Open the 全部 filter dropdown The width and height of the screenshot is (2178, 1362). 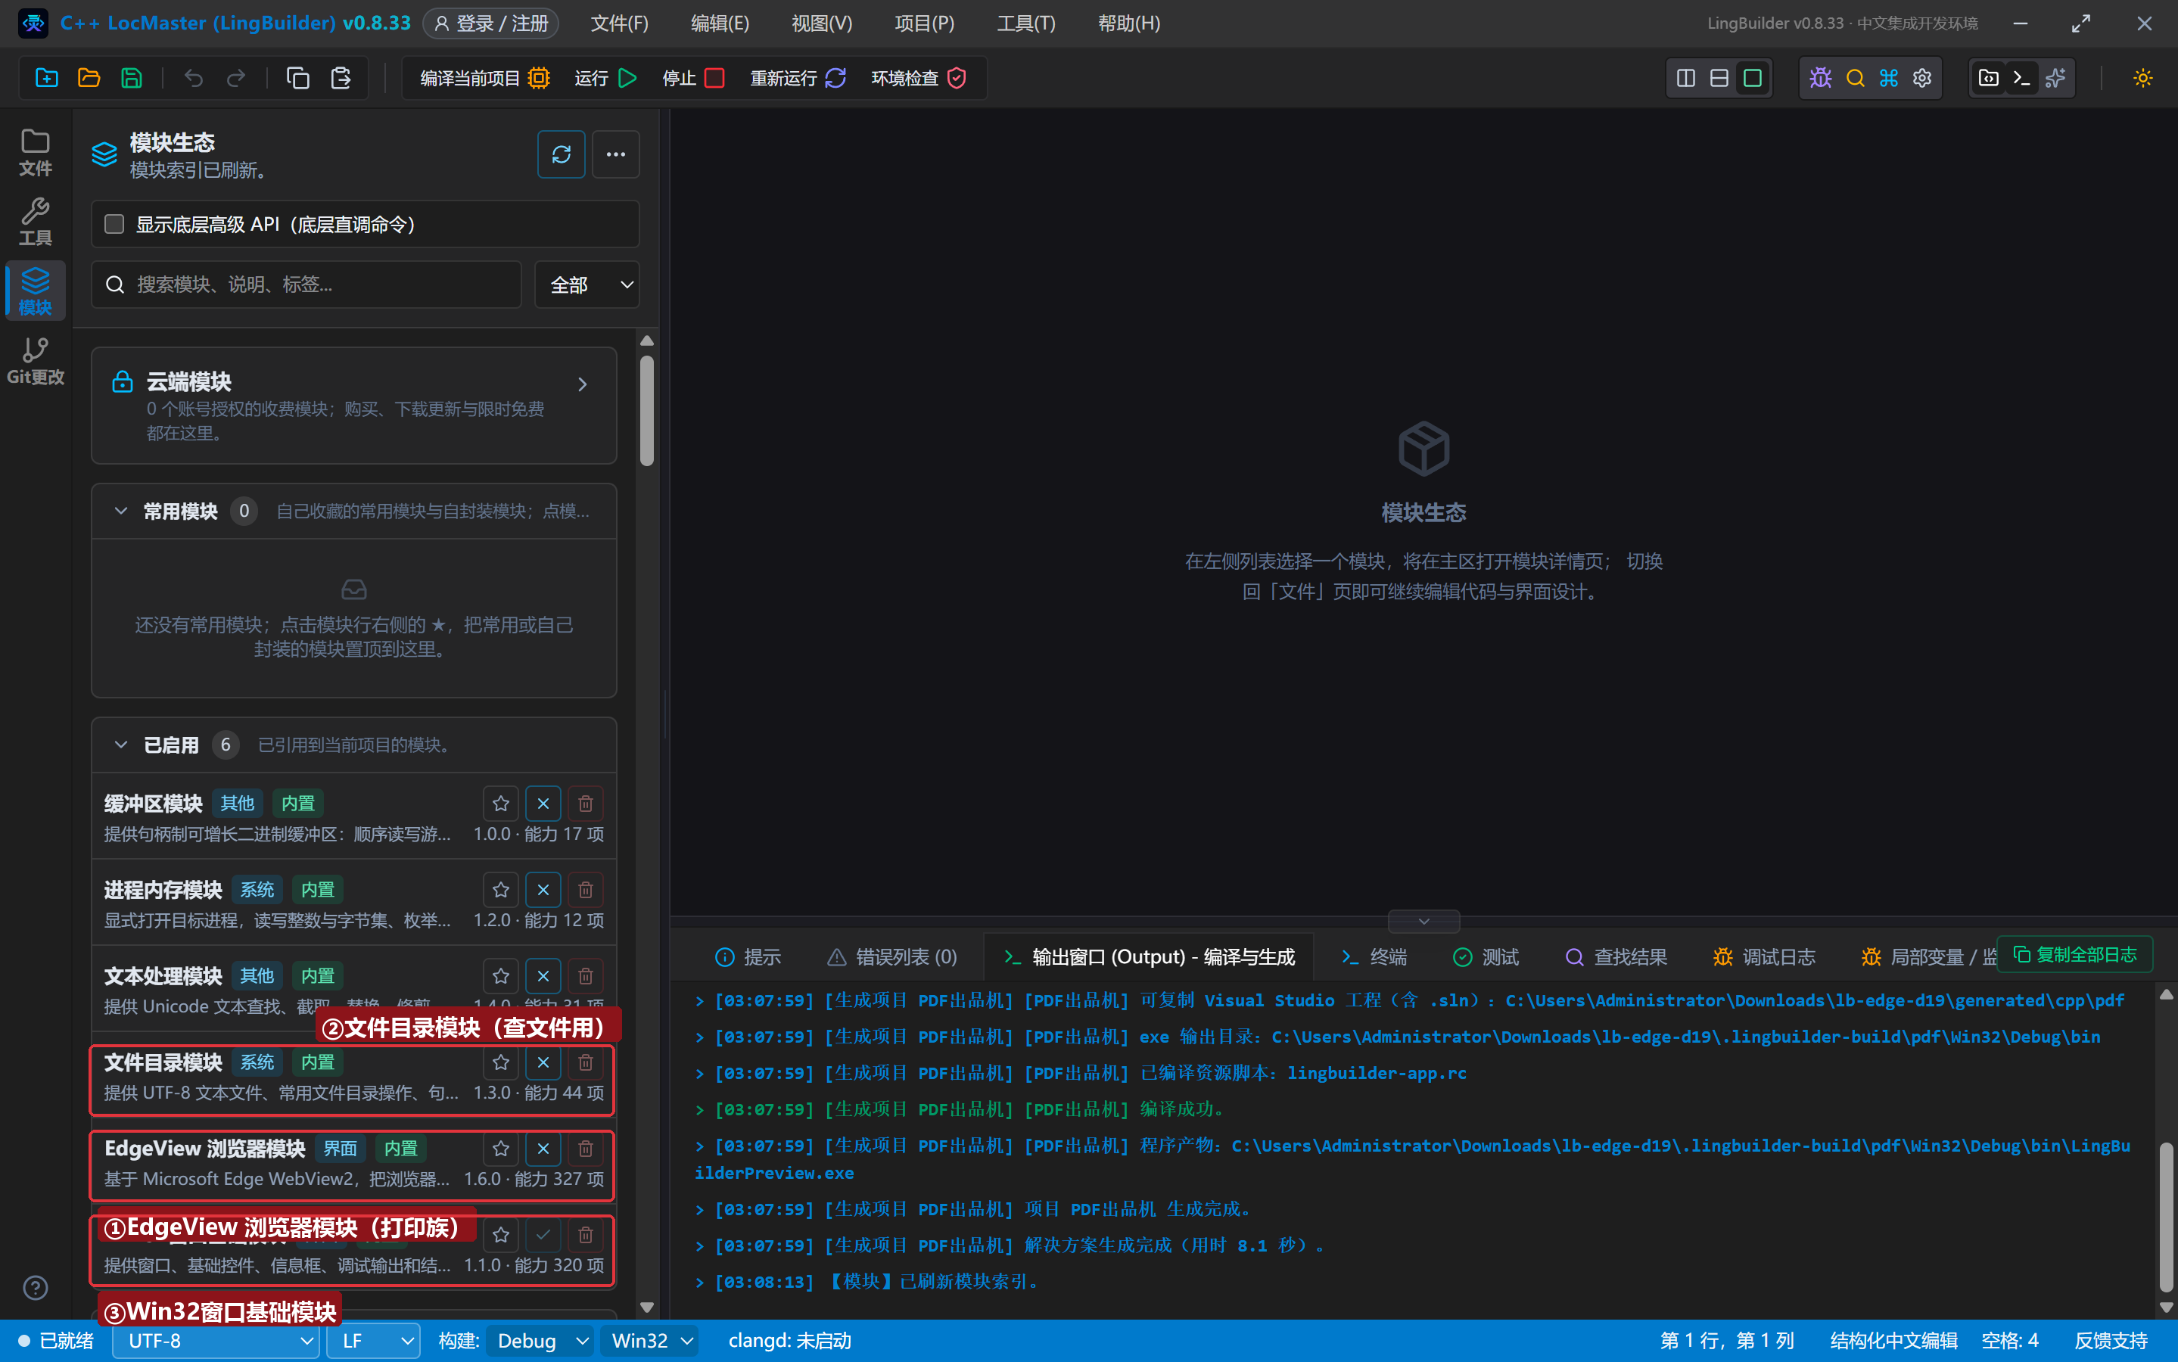pos(587,285)
